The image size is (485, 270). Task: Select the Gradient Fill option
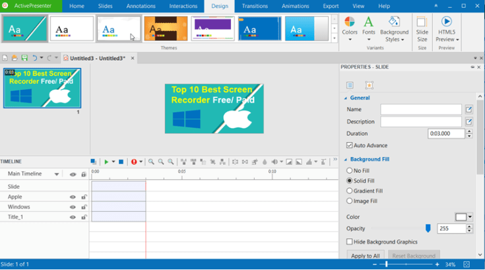point(349,191)
